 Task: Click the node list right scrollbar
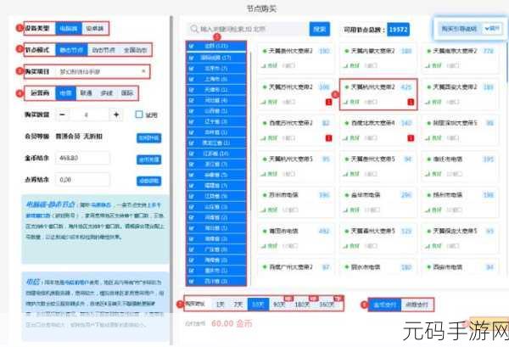507,62
